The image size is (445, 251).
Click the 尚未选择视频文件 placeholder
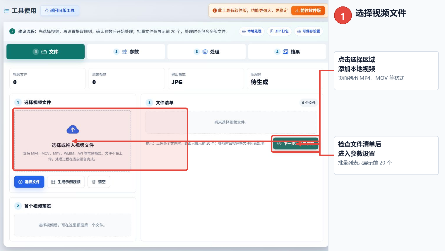pos(231,122)
